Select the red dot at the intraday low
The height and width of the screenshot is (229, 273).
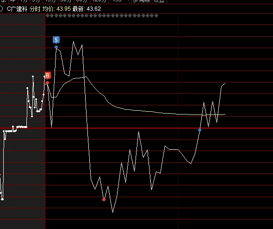104,199
